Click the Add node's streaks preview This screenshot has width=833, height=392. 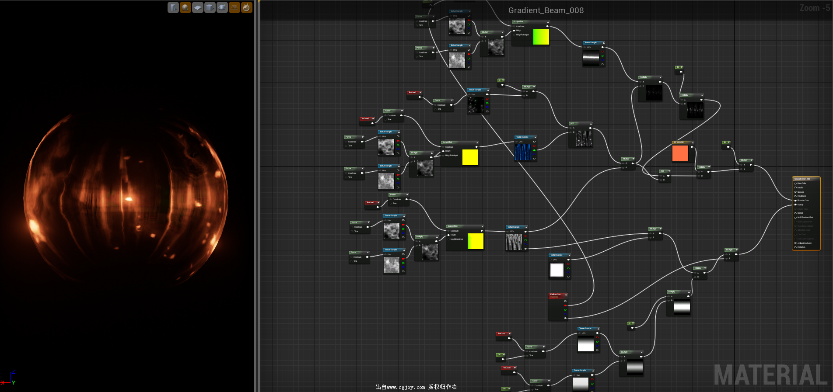[x=584, y=138]
